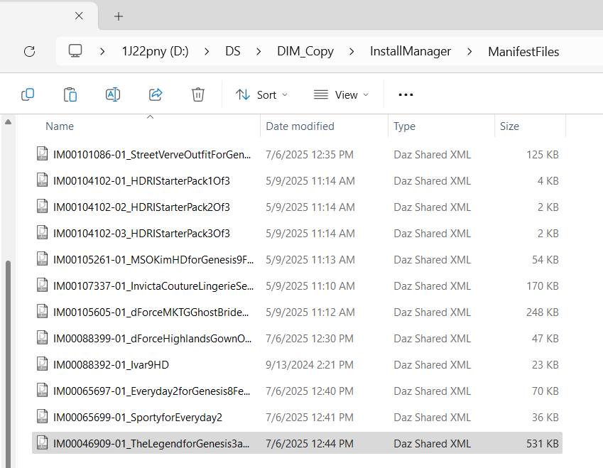This screenshot has height=468, width=603.
Task: Click the 531 KB size cell
Action: [542, 443]
